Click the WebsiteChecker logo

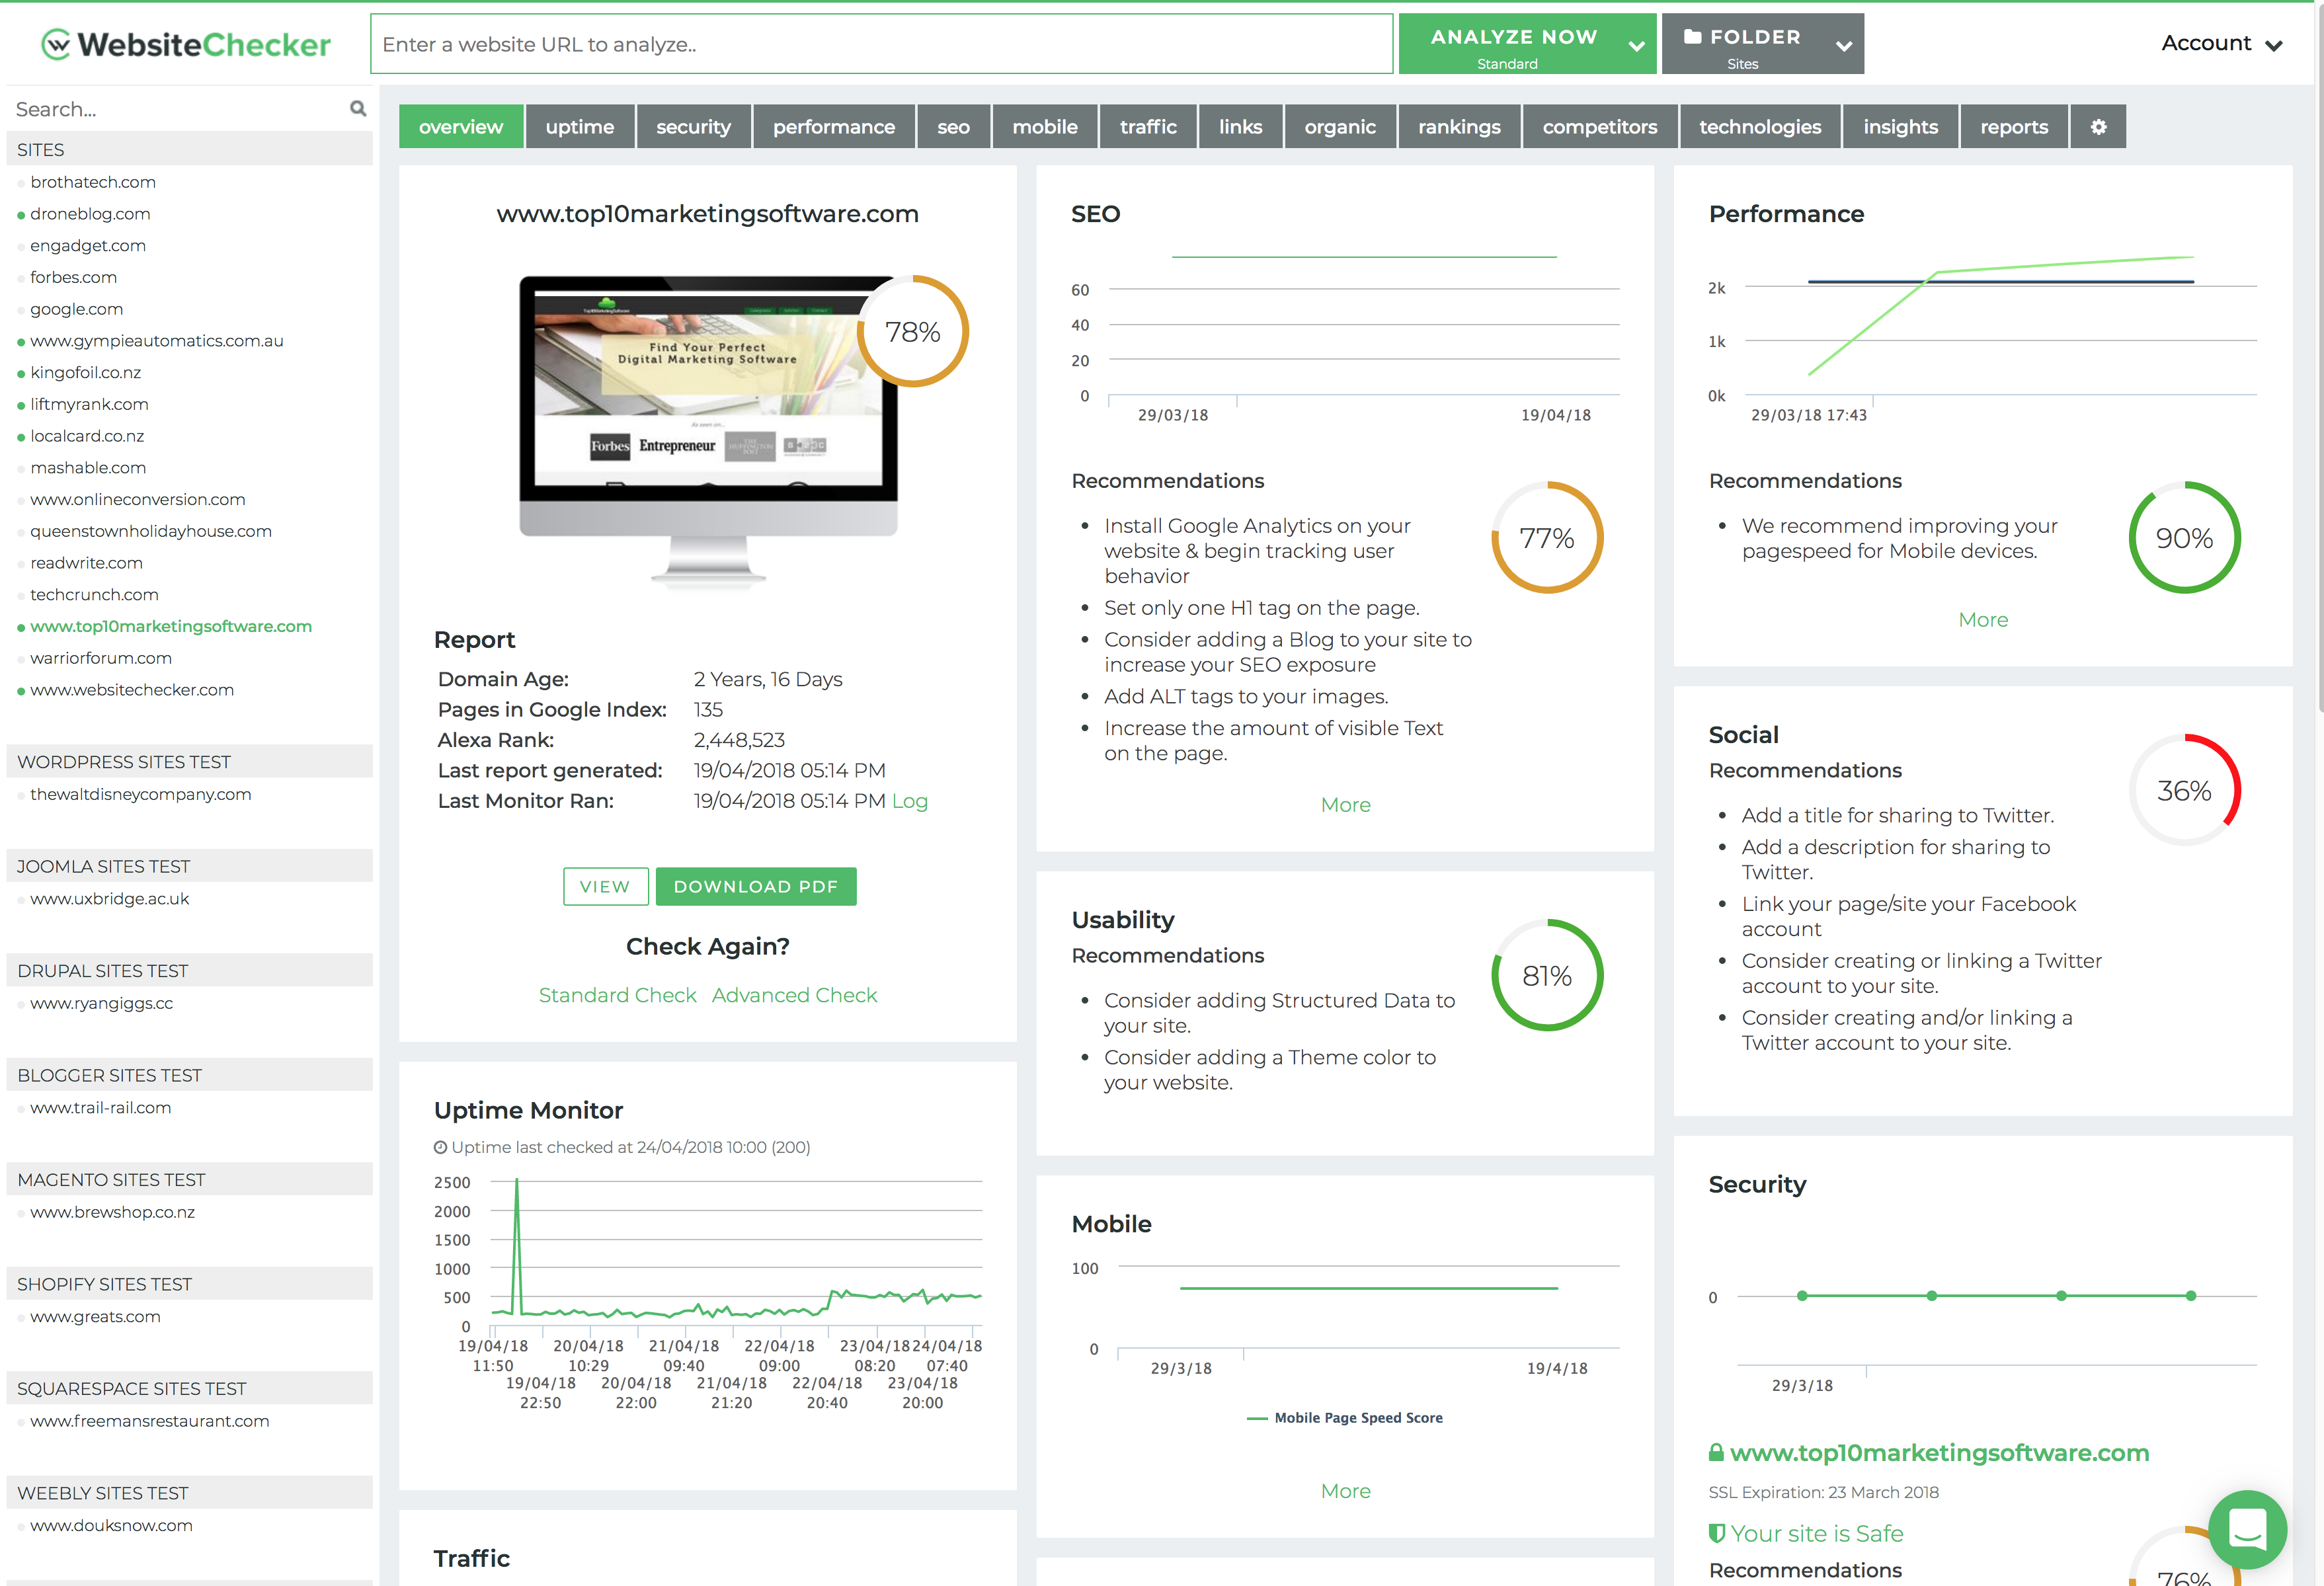185,43
